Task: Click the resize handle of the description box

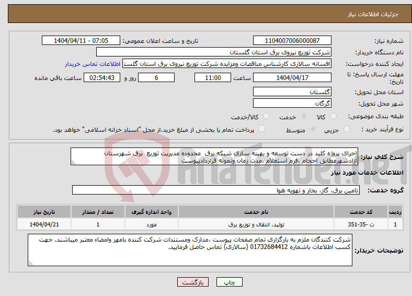Action: pos(73,163)
